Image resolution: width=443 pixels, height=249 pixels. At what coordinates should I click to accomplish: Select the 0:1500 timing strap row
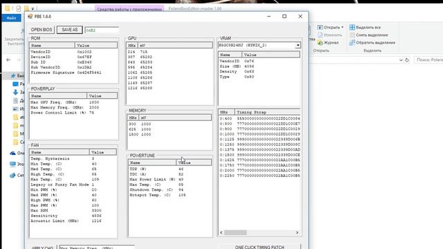click(260, 155)
